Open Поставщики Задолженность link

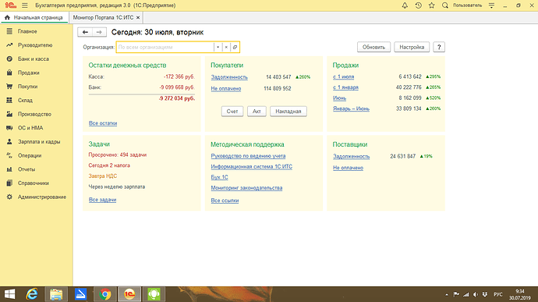[x=352, y=156]
